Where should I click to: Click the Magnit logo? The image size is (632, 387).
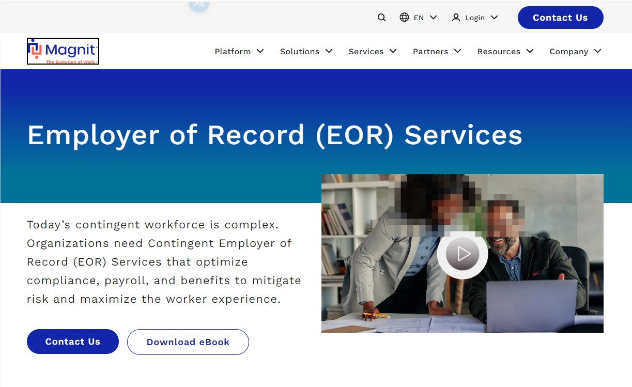pos(63,51)
